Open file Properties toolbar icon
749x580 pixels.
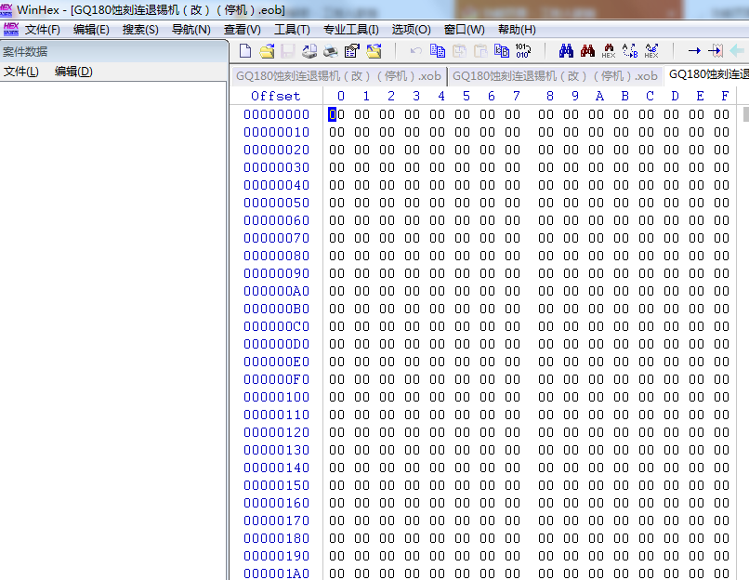tap(352, 51)
